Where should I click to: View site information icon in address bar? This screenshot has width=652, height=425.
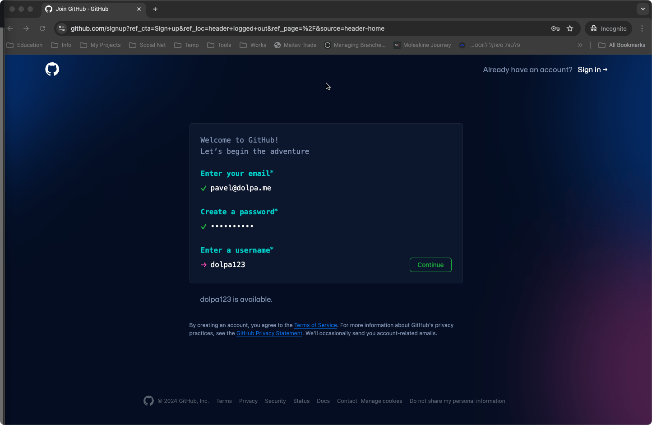coord(62,28)
